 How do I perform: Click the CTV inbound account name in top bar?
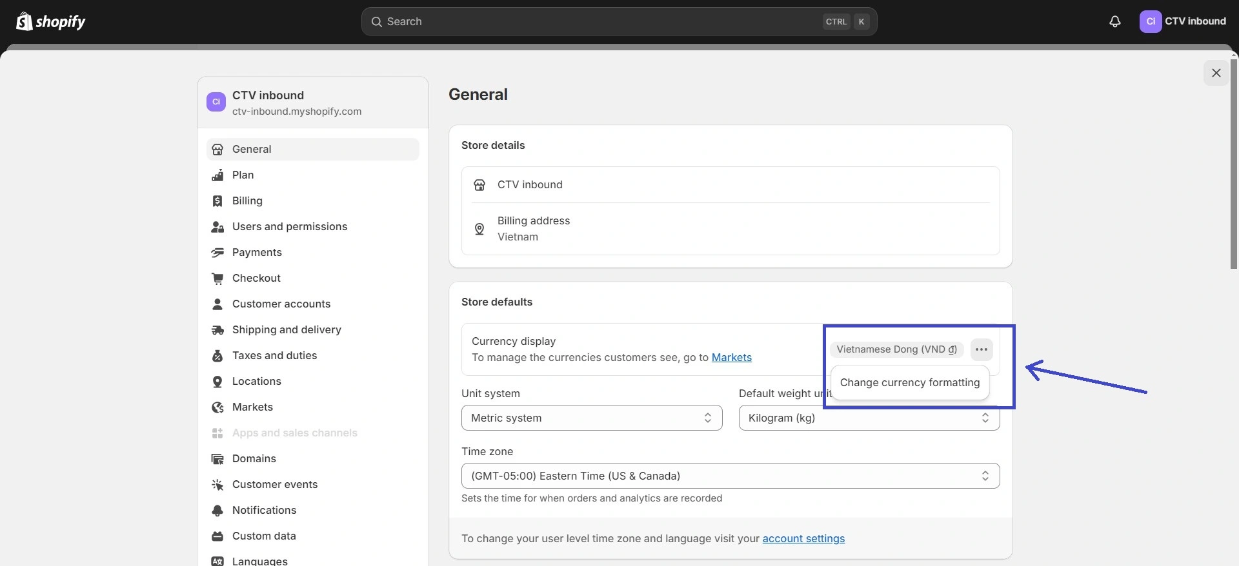pyautogui.click(x=1195, y=21)
